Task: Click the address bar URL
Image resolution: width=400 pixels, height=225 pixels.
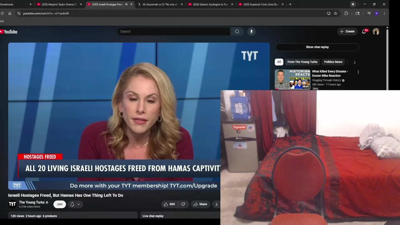Action: point(46,13)
